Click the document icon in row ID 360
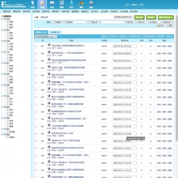This screenshot has height=178, width=178. pyautogui.click(x=49, y=74)
